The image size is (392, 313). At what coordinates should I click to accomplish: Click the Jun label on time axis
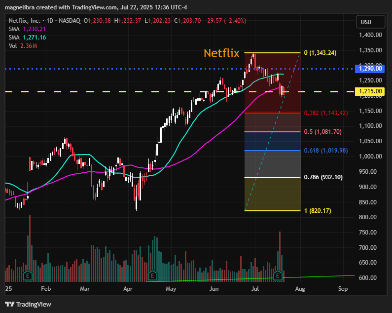pos(214,289)
